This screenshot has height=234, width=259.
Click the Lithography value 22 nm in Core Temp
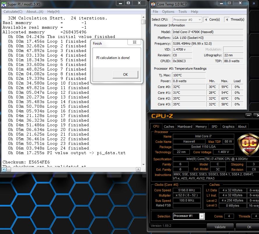coord(233,55)
